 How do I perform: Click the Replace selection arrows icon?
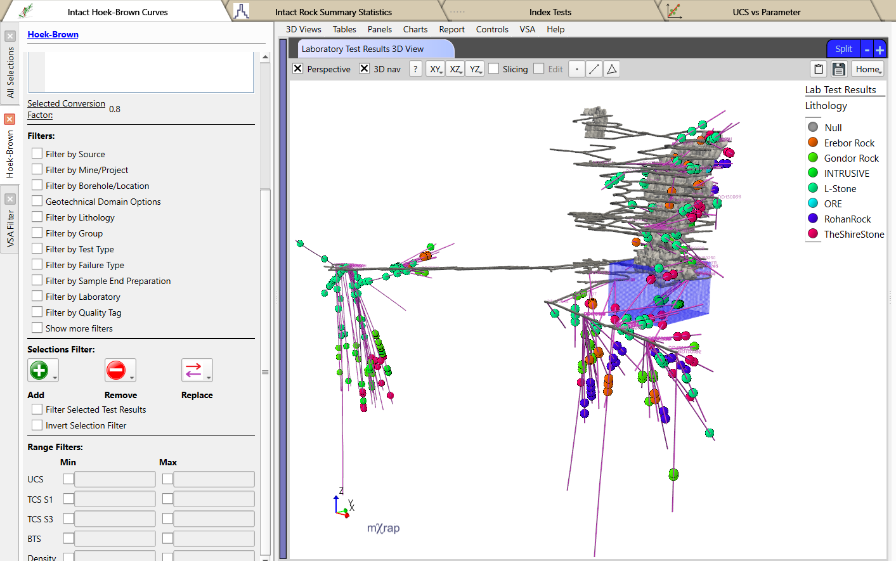pyautogui.click(x=193, y=370)
